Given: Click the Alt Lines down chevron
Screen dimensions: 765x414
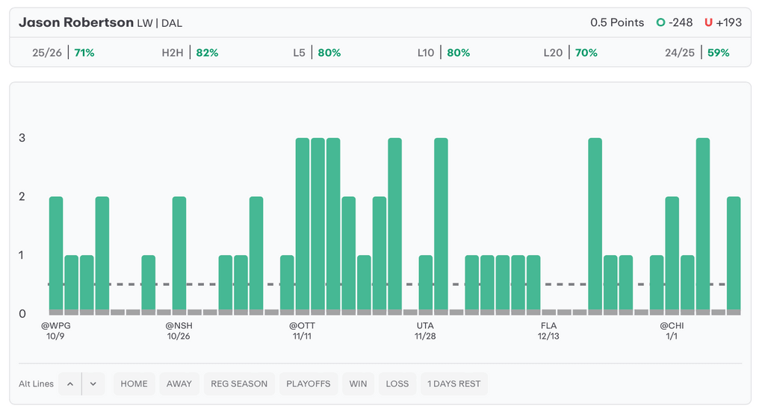Looking at the screenshot, I should (93, 383).
